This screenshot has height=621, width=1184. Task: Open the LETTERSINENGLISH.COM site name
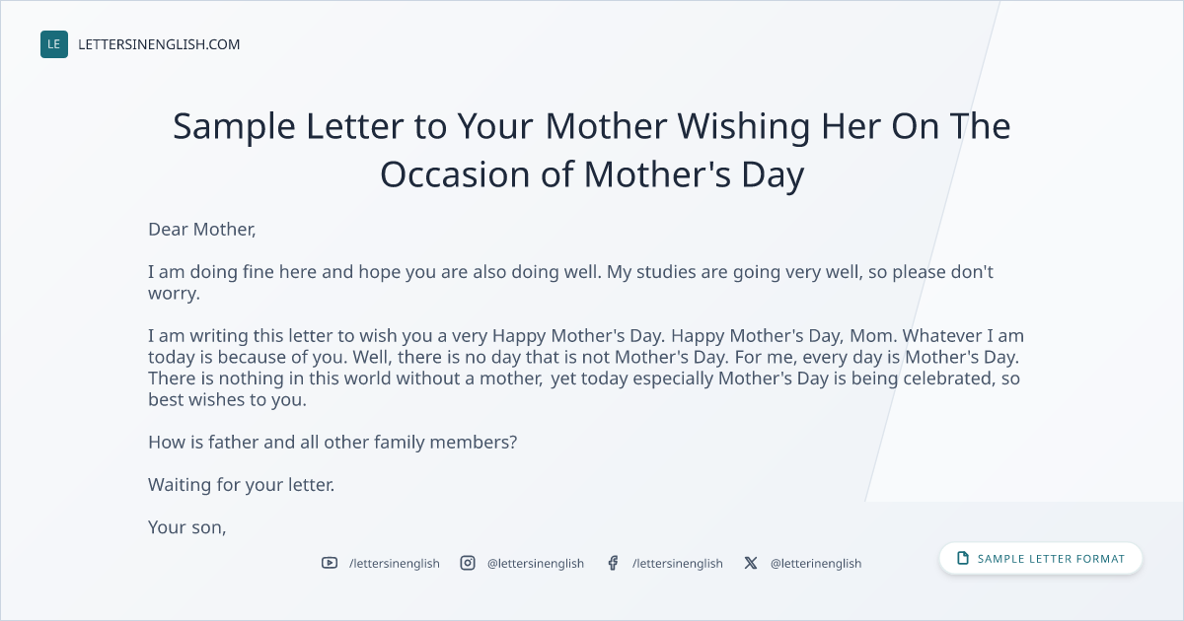(159, 44)
